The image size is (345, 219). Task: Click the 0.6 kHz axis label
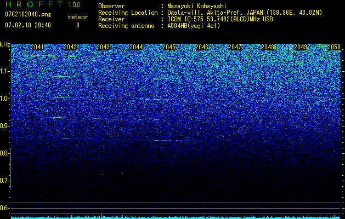[4, 208]
